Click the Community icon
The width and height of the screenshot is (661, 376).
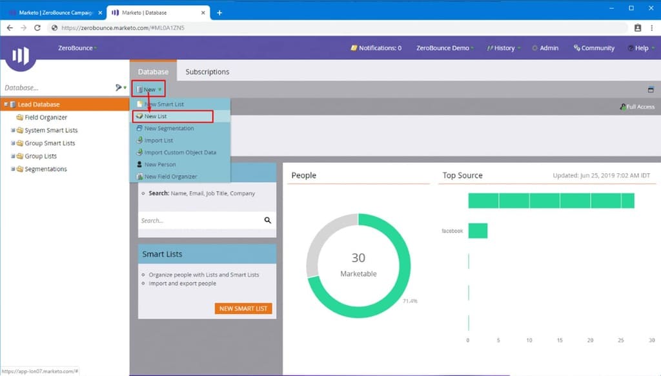pyautogui.click(x=576, y=48)
